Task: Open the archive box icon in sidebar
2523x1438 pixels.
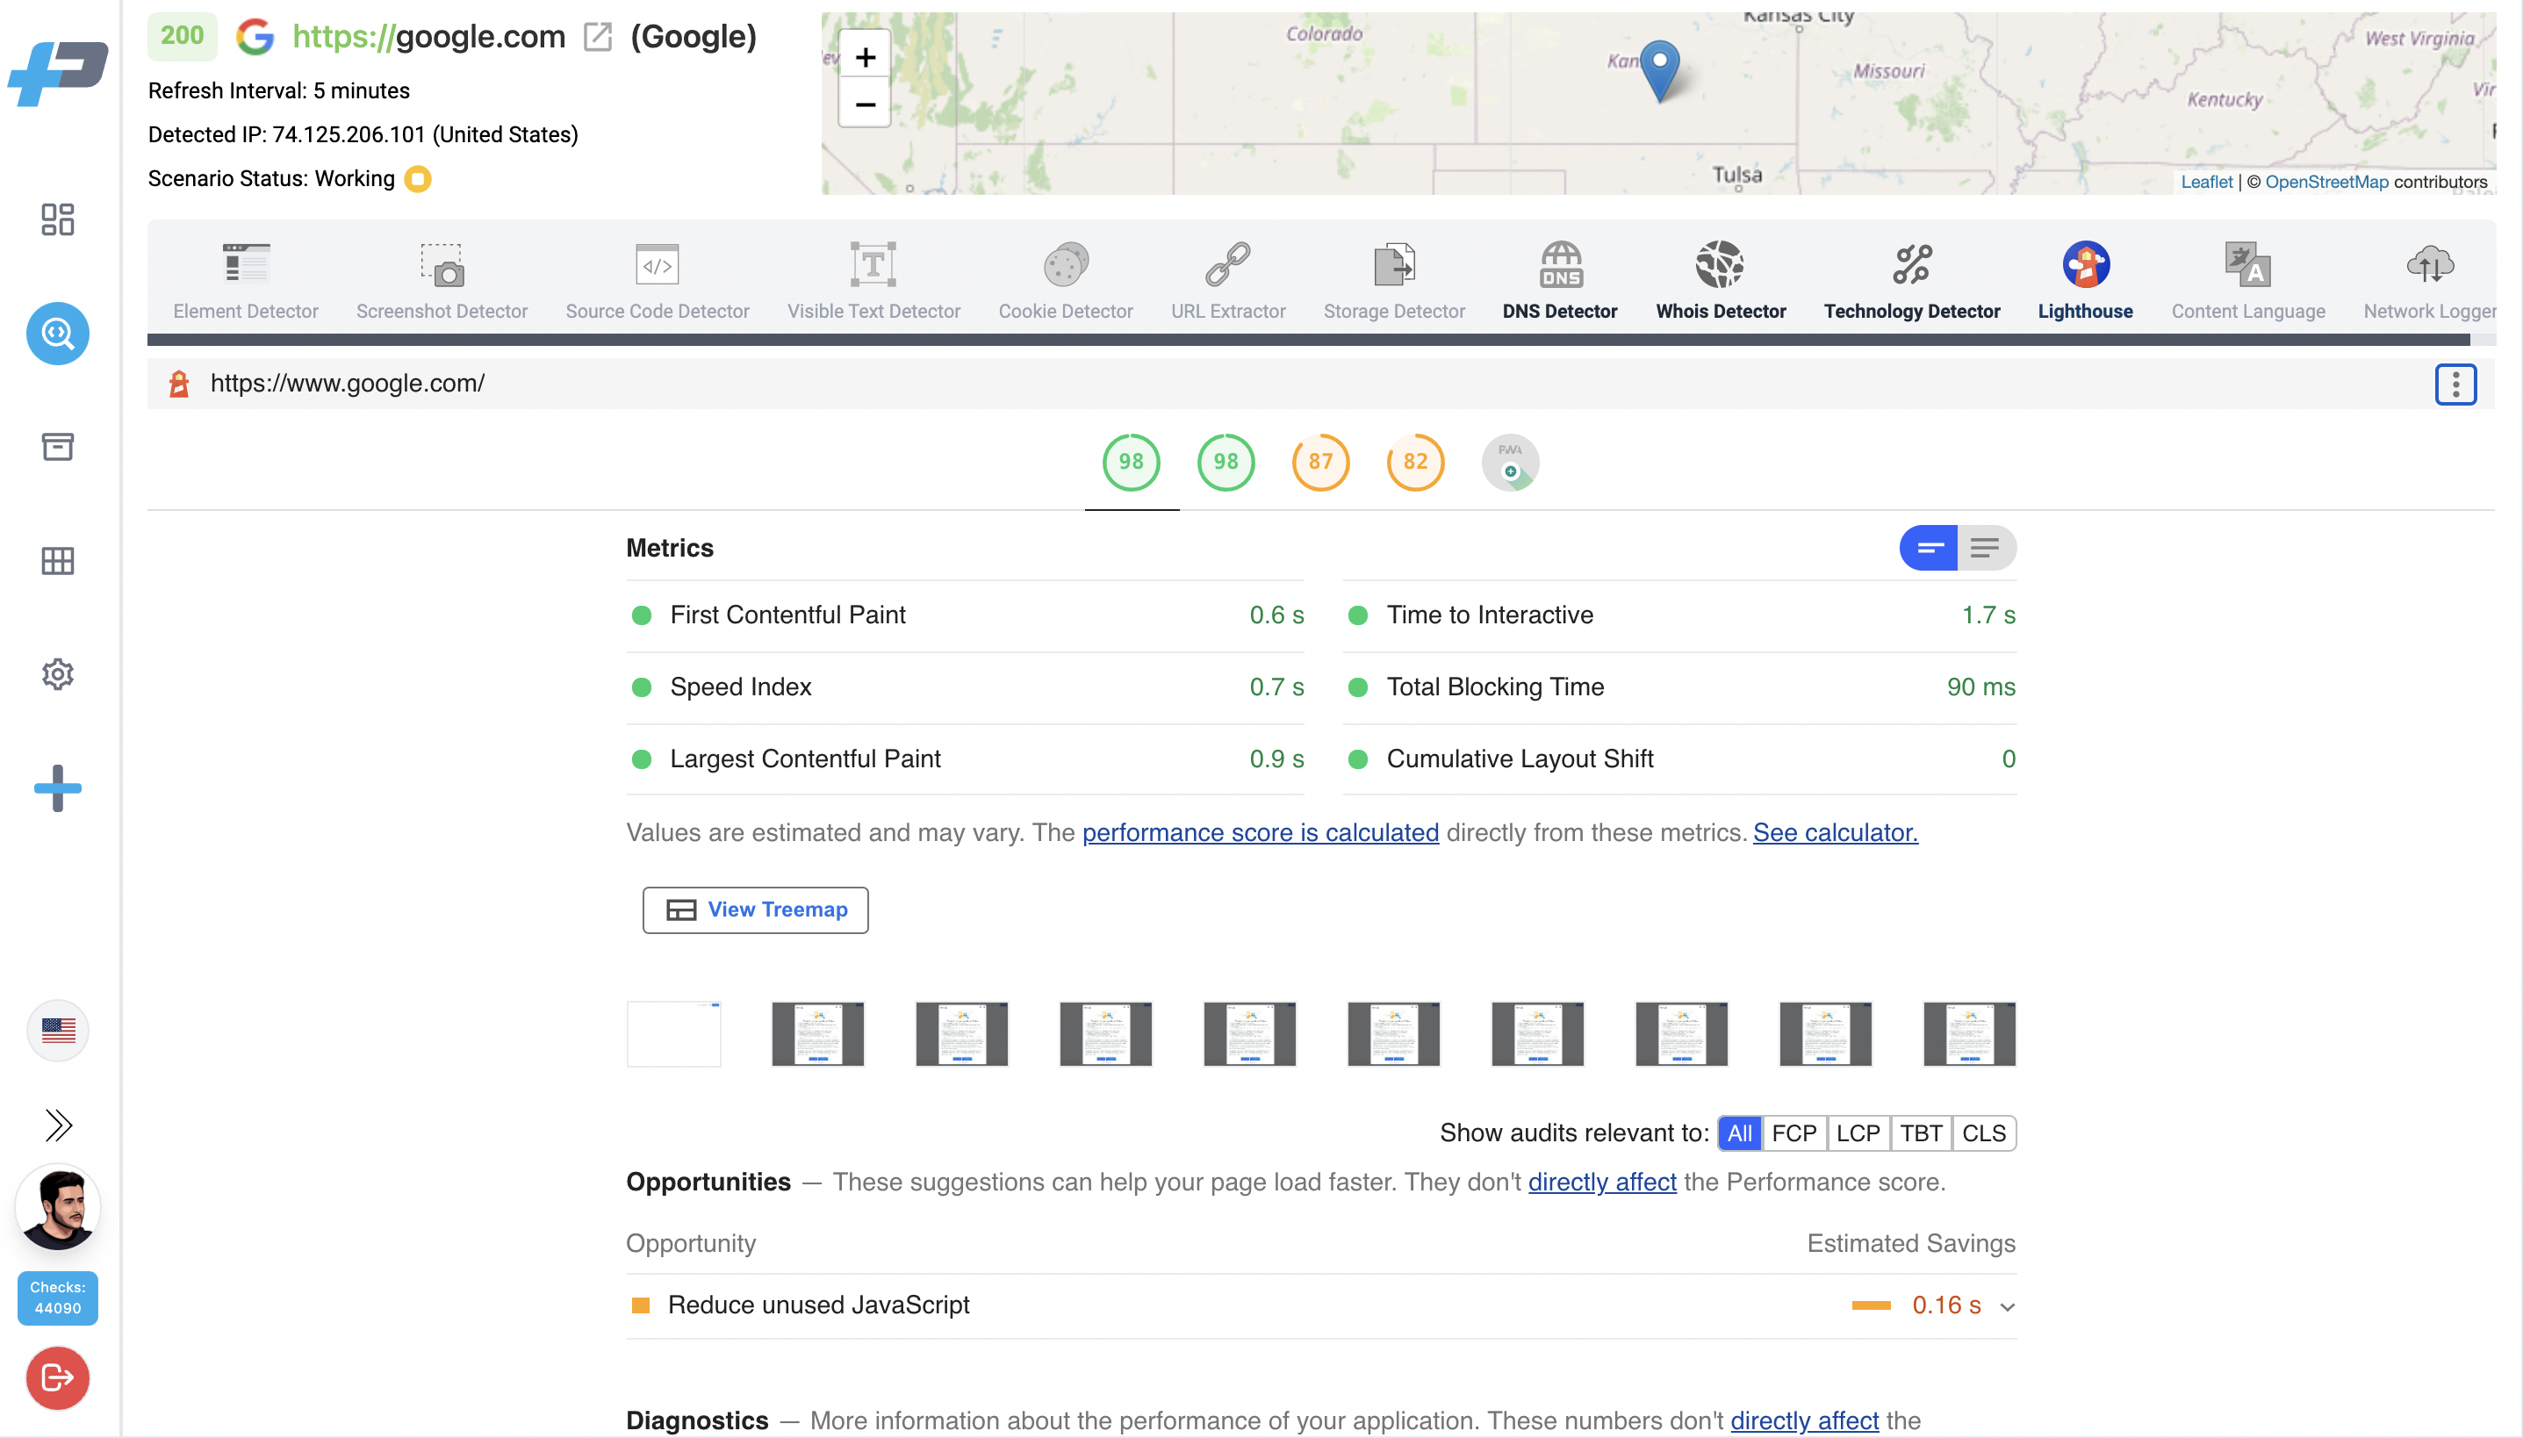Action: (57, 446)
